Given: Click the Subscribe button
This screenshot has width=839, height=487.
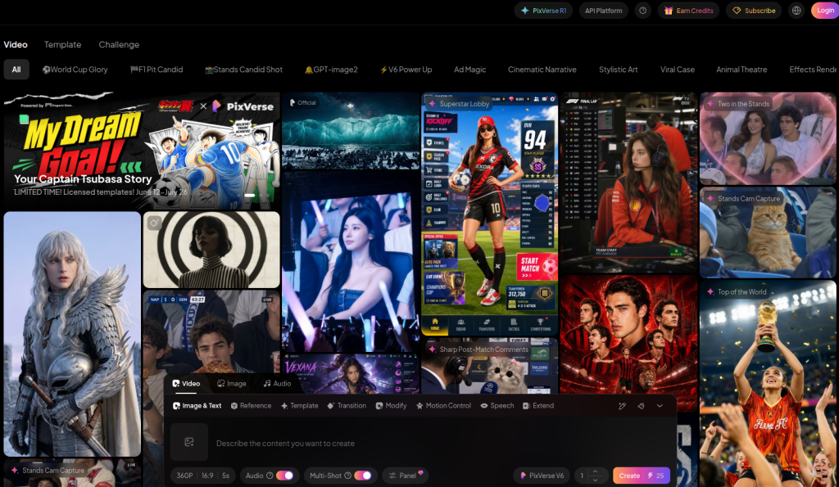Looking at the screenshot, I should (x=754, y=11).
